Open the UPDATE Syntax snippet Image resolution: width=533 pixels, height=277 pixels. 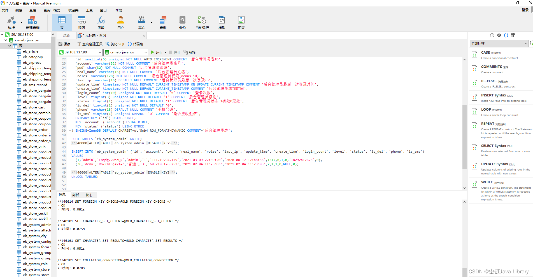pos(501,168)
